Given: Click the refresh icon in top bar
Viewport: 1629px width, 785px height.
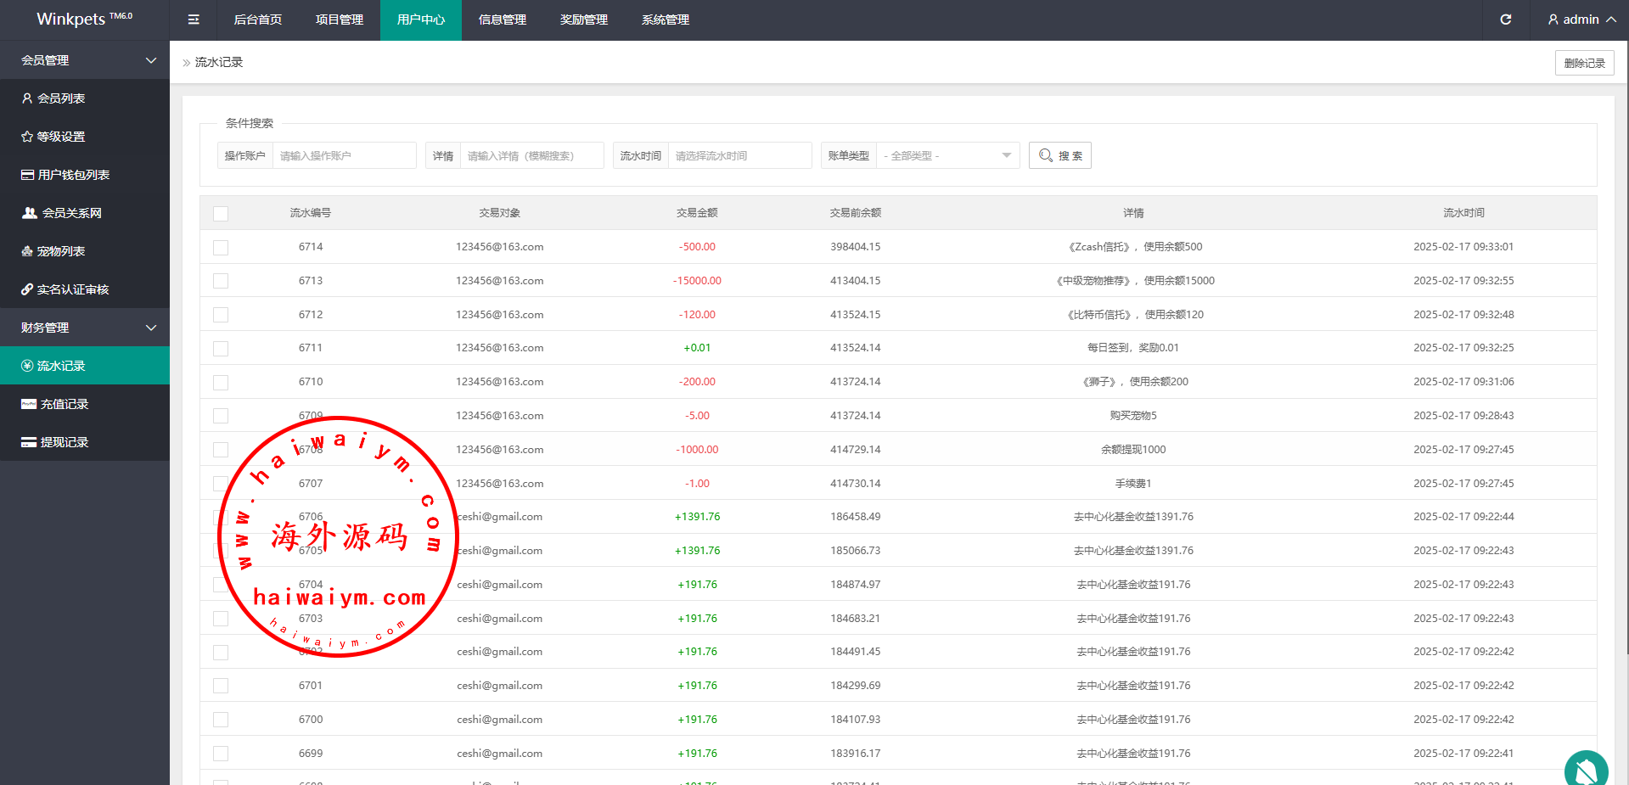Looking at the screenshot, I should tap(1505, 20).
